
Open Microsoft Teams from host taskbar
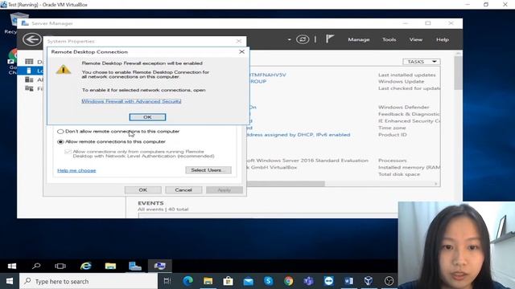[308, 281]
